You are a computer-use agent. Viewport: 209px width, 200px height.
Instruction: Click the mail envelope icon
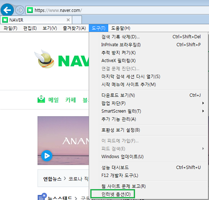pos(41,99)
